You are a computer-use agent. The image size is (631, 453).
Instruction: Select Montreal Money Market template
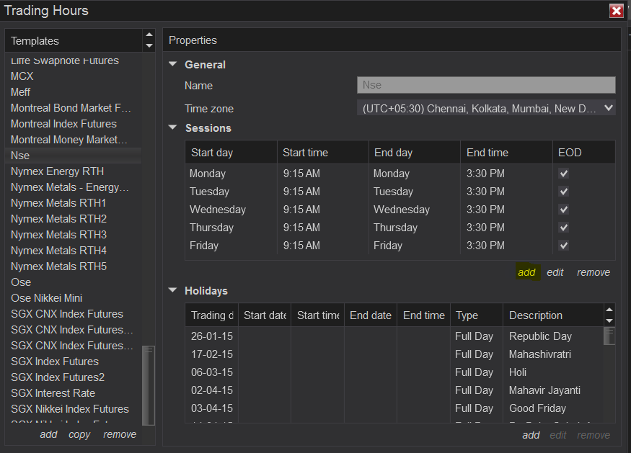tap(74, 140)
